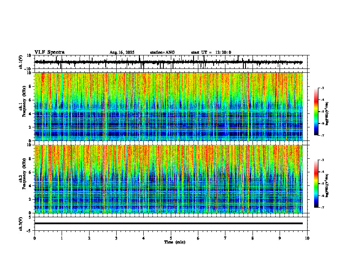The width and height of the screenshot is (346, 267).
Task: Click time axis tick label "4"
Action: tap(144, 238)
